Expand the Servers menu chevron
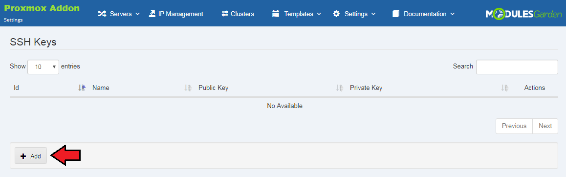The width and height of the screenshot is (566, 177). pyautogui.click(x=137, y=14)
